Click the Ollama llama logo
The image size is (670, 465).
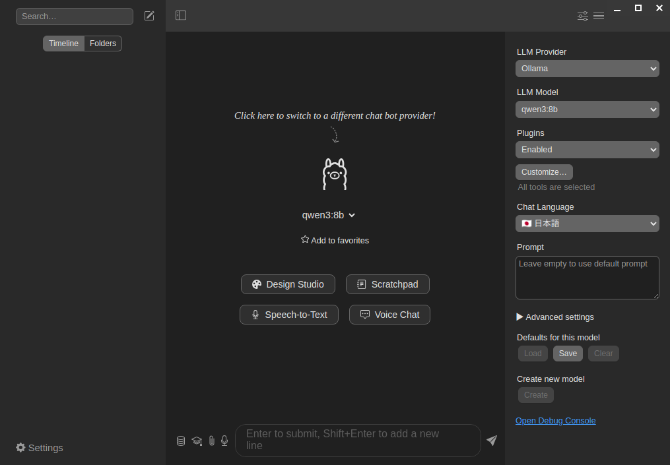[x=335, y=173]
